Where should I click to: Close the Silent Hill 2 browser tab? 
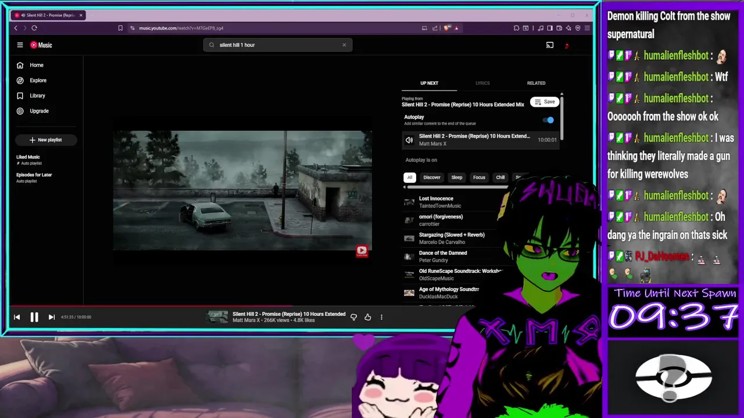point(81,15)
